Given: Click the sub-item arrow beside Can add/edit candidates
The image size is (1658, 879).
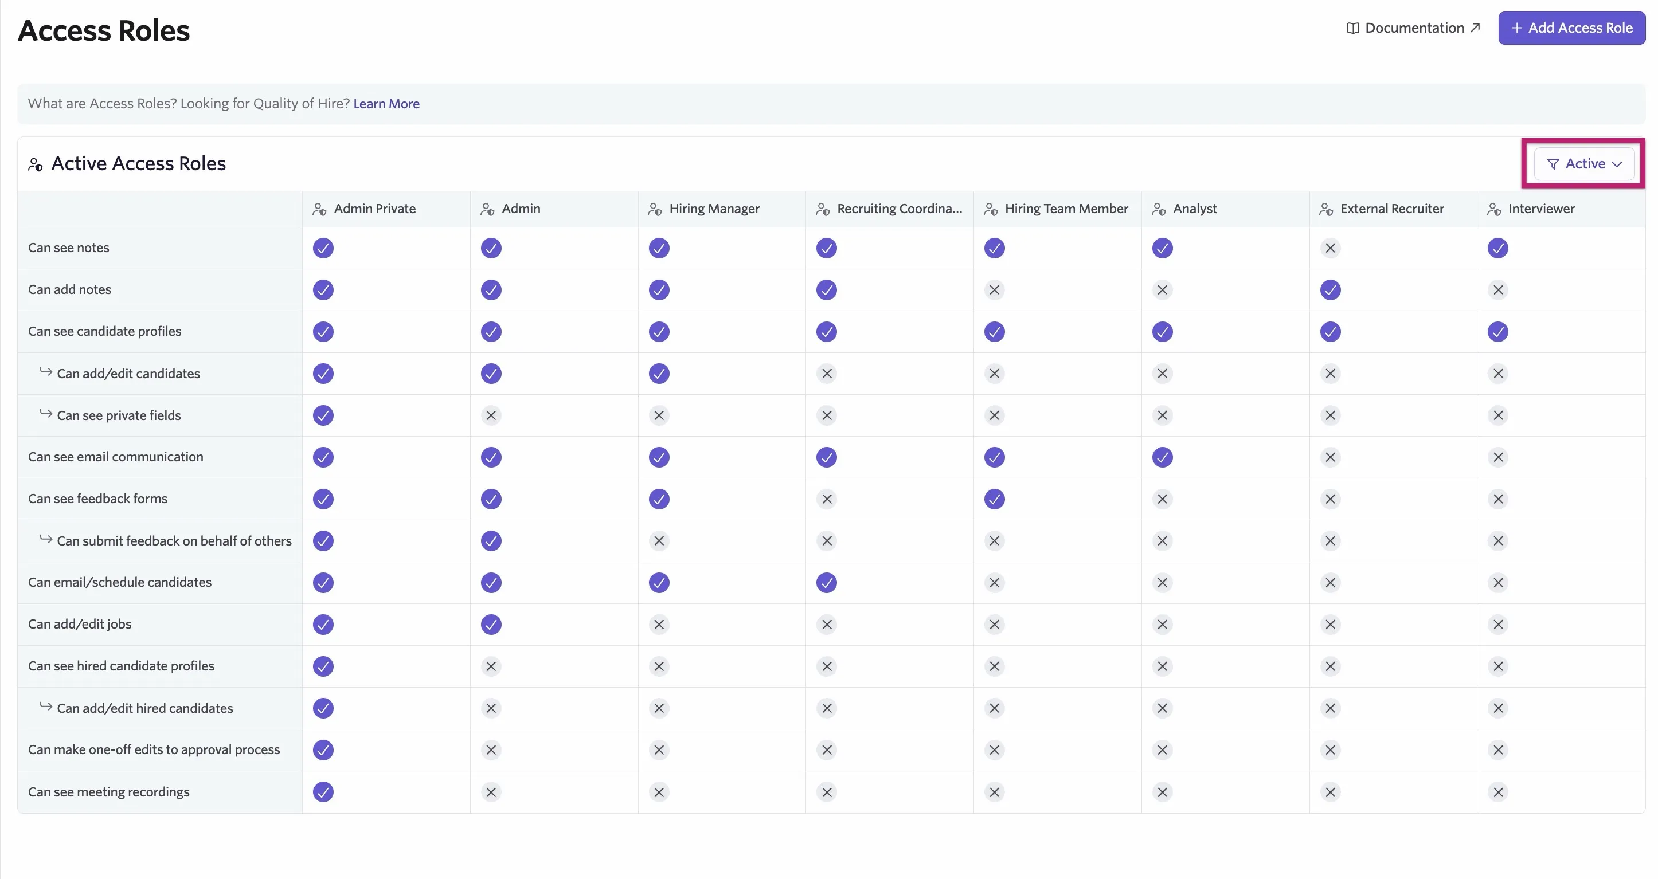Looking at the screenshot, I should 46,371.
